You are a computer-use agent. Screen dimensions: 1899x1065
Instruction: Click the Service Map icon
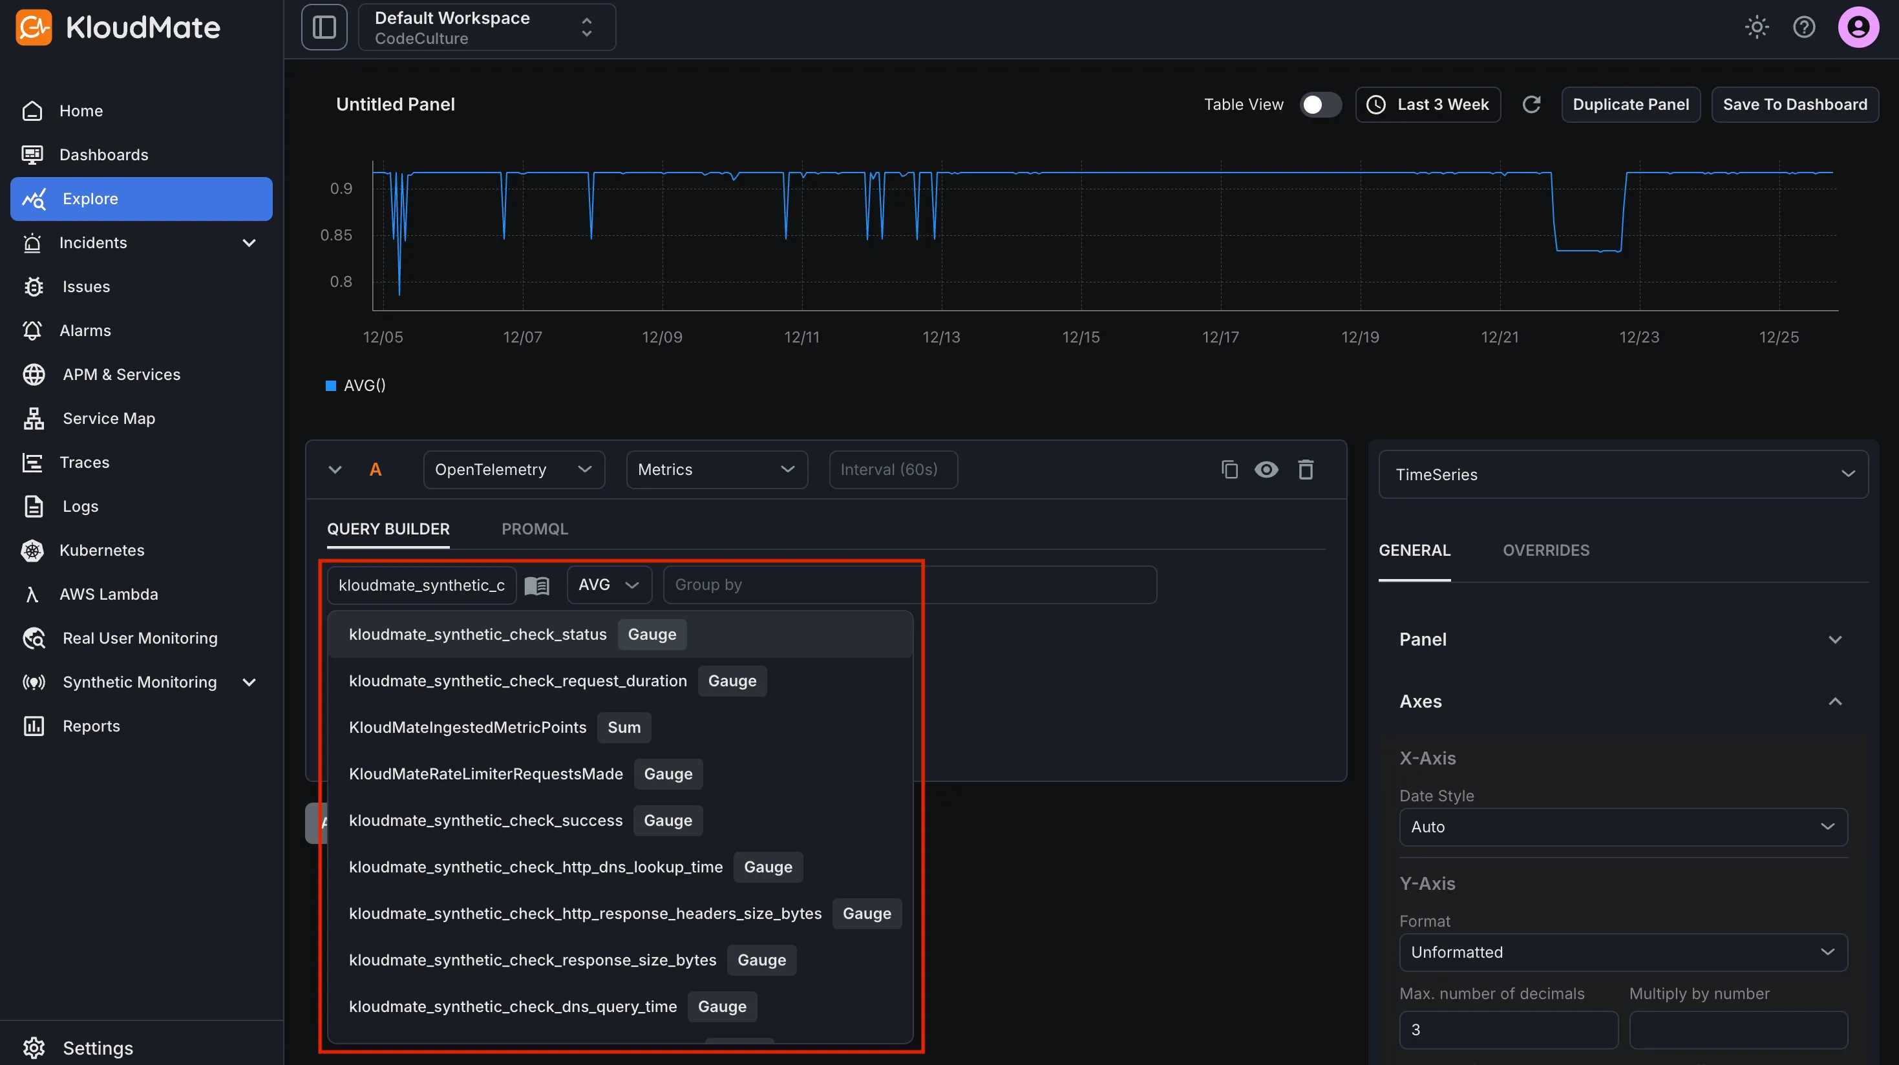coord(34,419)
